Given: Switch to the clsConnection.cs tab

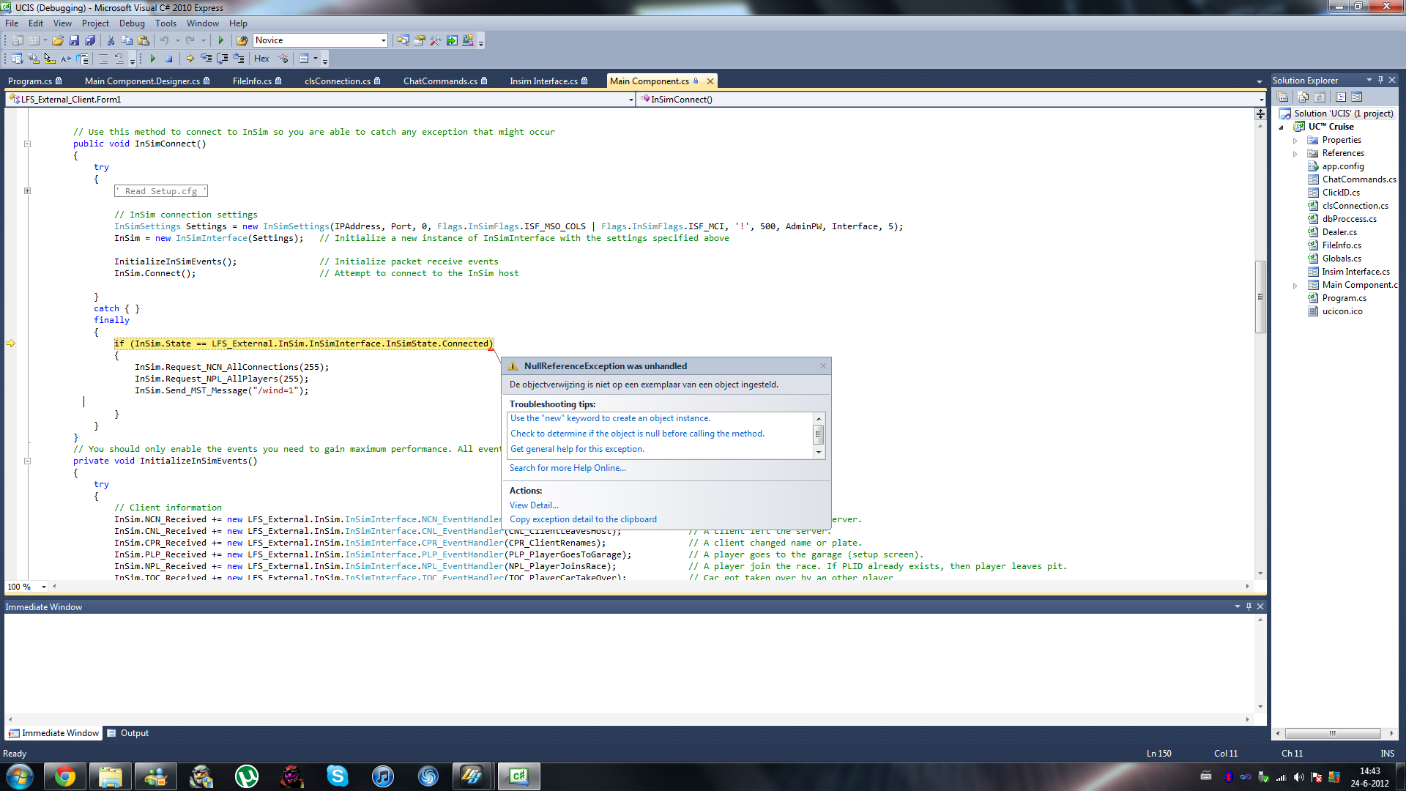Looking at the screenshot, I should coord(337,81).
